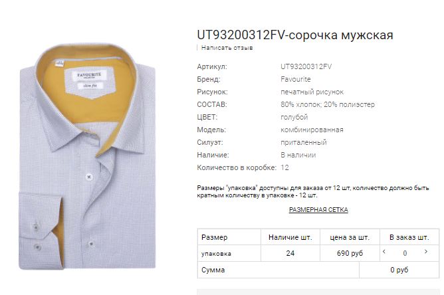444x295 pixels.
Task: Click the product title UT93200312FV-сорочка мужская
Action: point(294,35)
